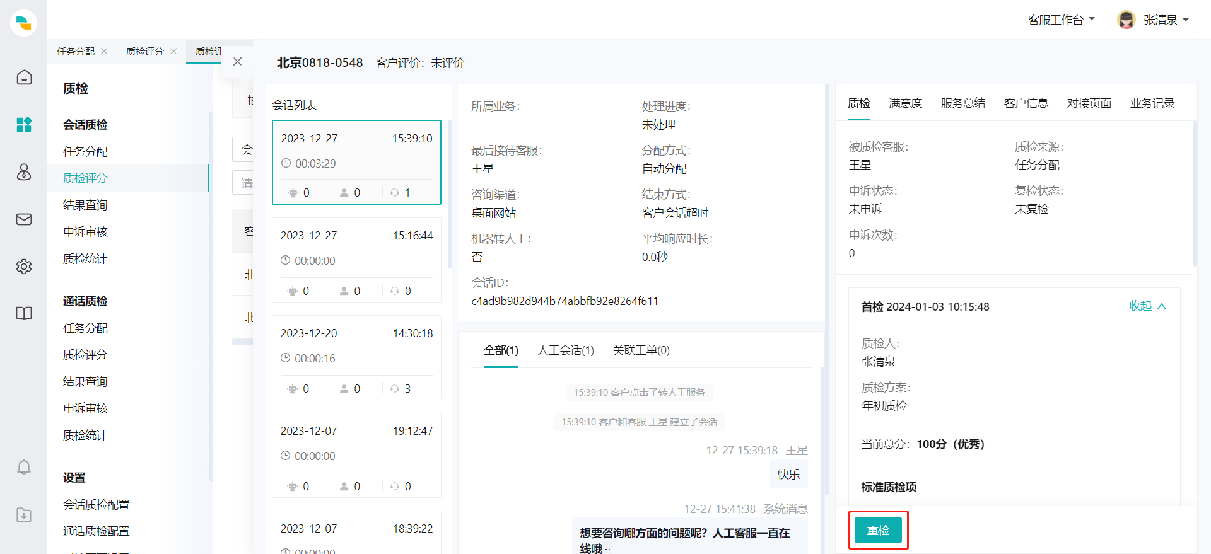Click the 重检 button
1211x554 pixels.
(878, 530)
